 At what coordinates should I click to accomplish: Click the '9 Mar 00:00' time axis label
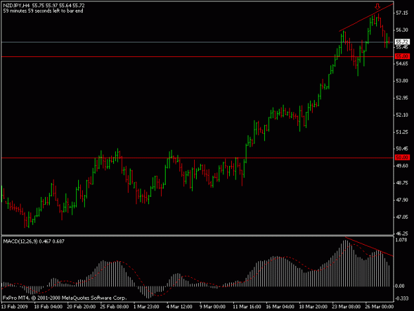(x=212, y=307)
